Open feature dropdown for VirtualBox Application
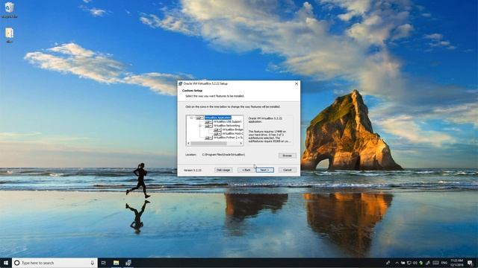This screenshot has width=478, height=268. click(x=199, y=118)
